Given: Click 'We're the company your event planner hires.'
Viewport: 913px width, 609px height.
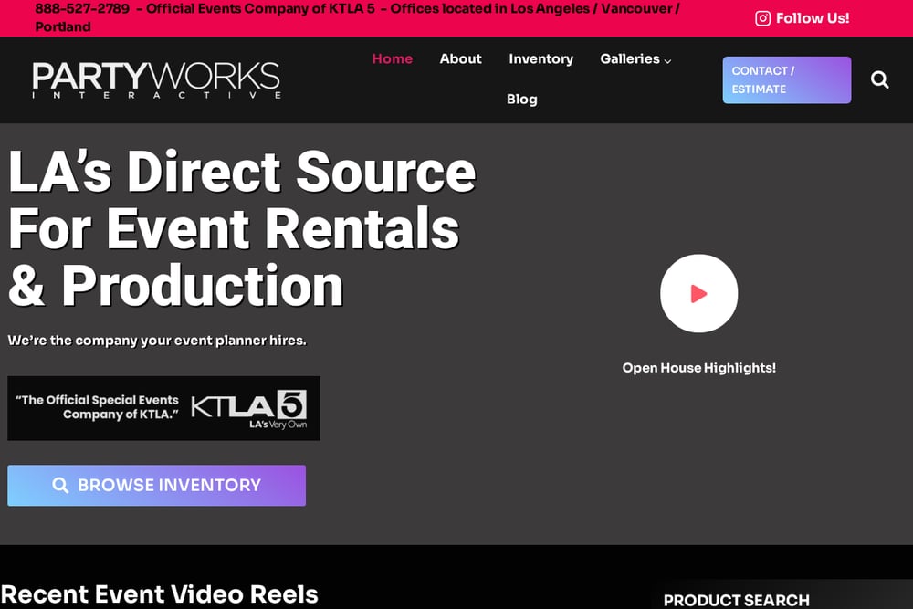Looking at the screenshot, I should coord(157,341).
